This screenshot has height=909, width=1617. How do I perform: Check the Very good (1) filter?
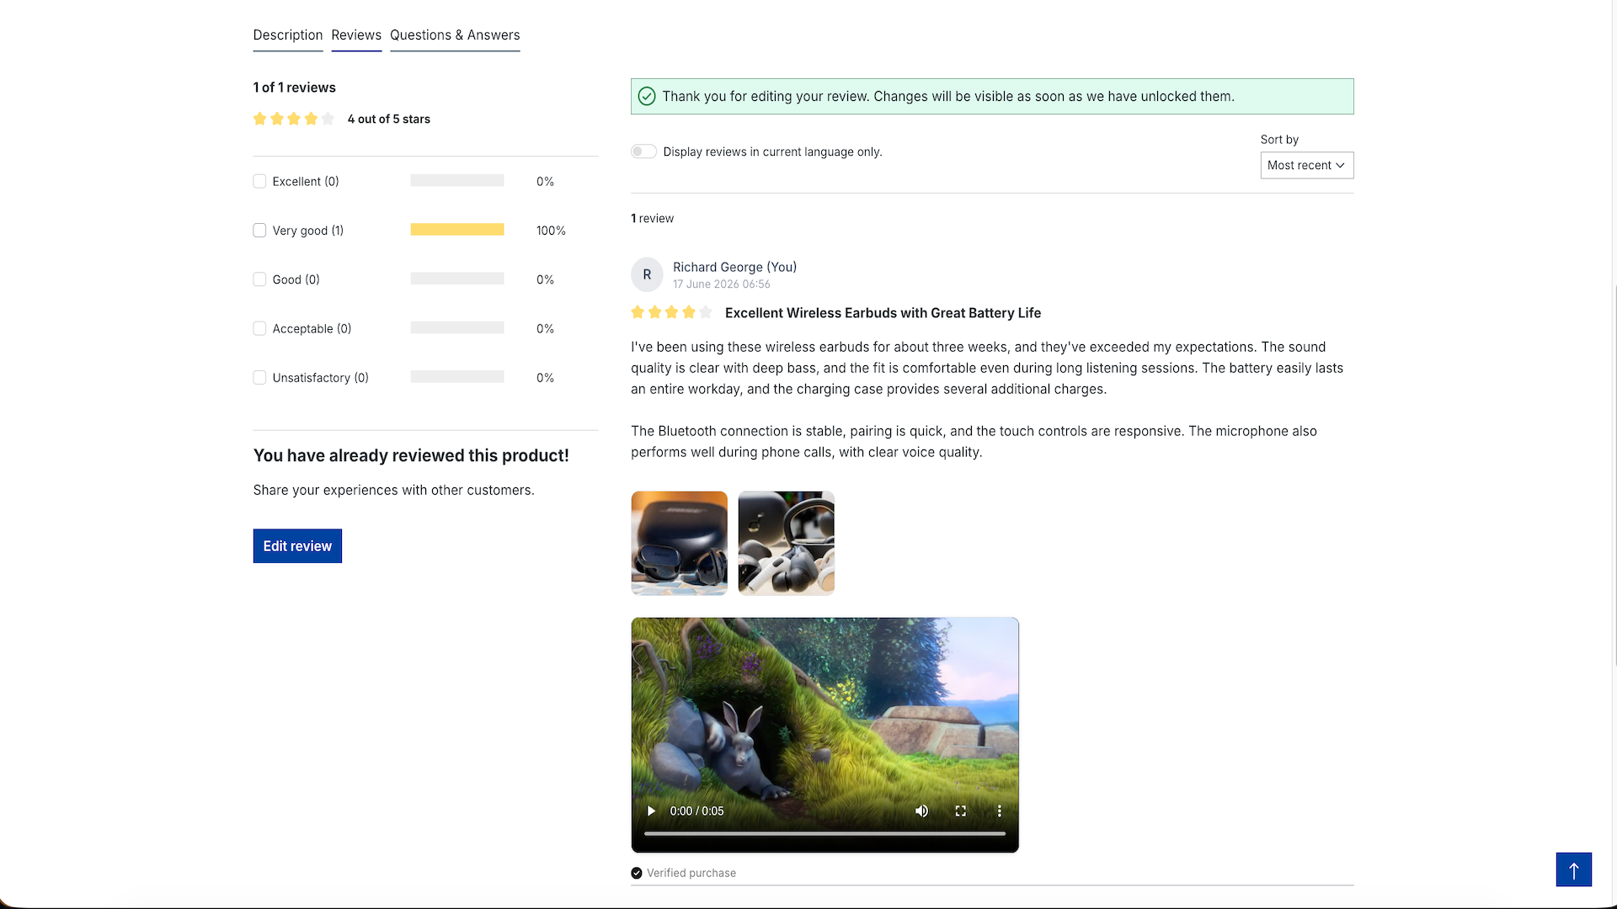tap(259, 231)
